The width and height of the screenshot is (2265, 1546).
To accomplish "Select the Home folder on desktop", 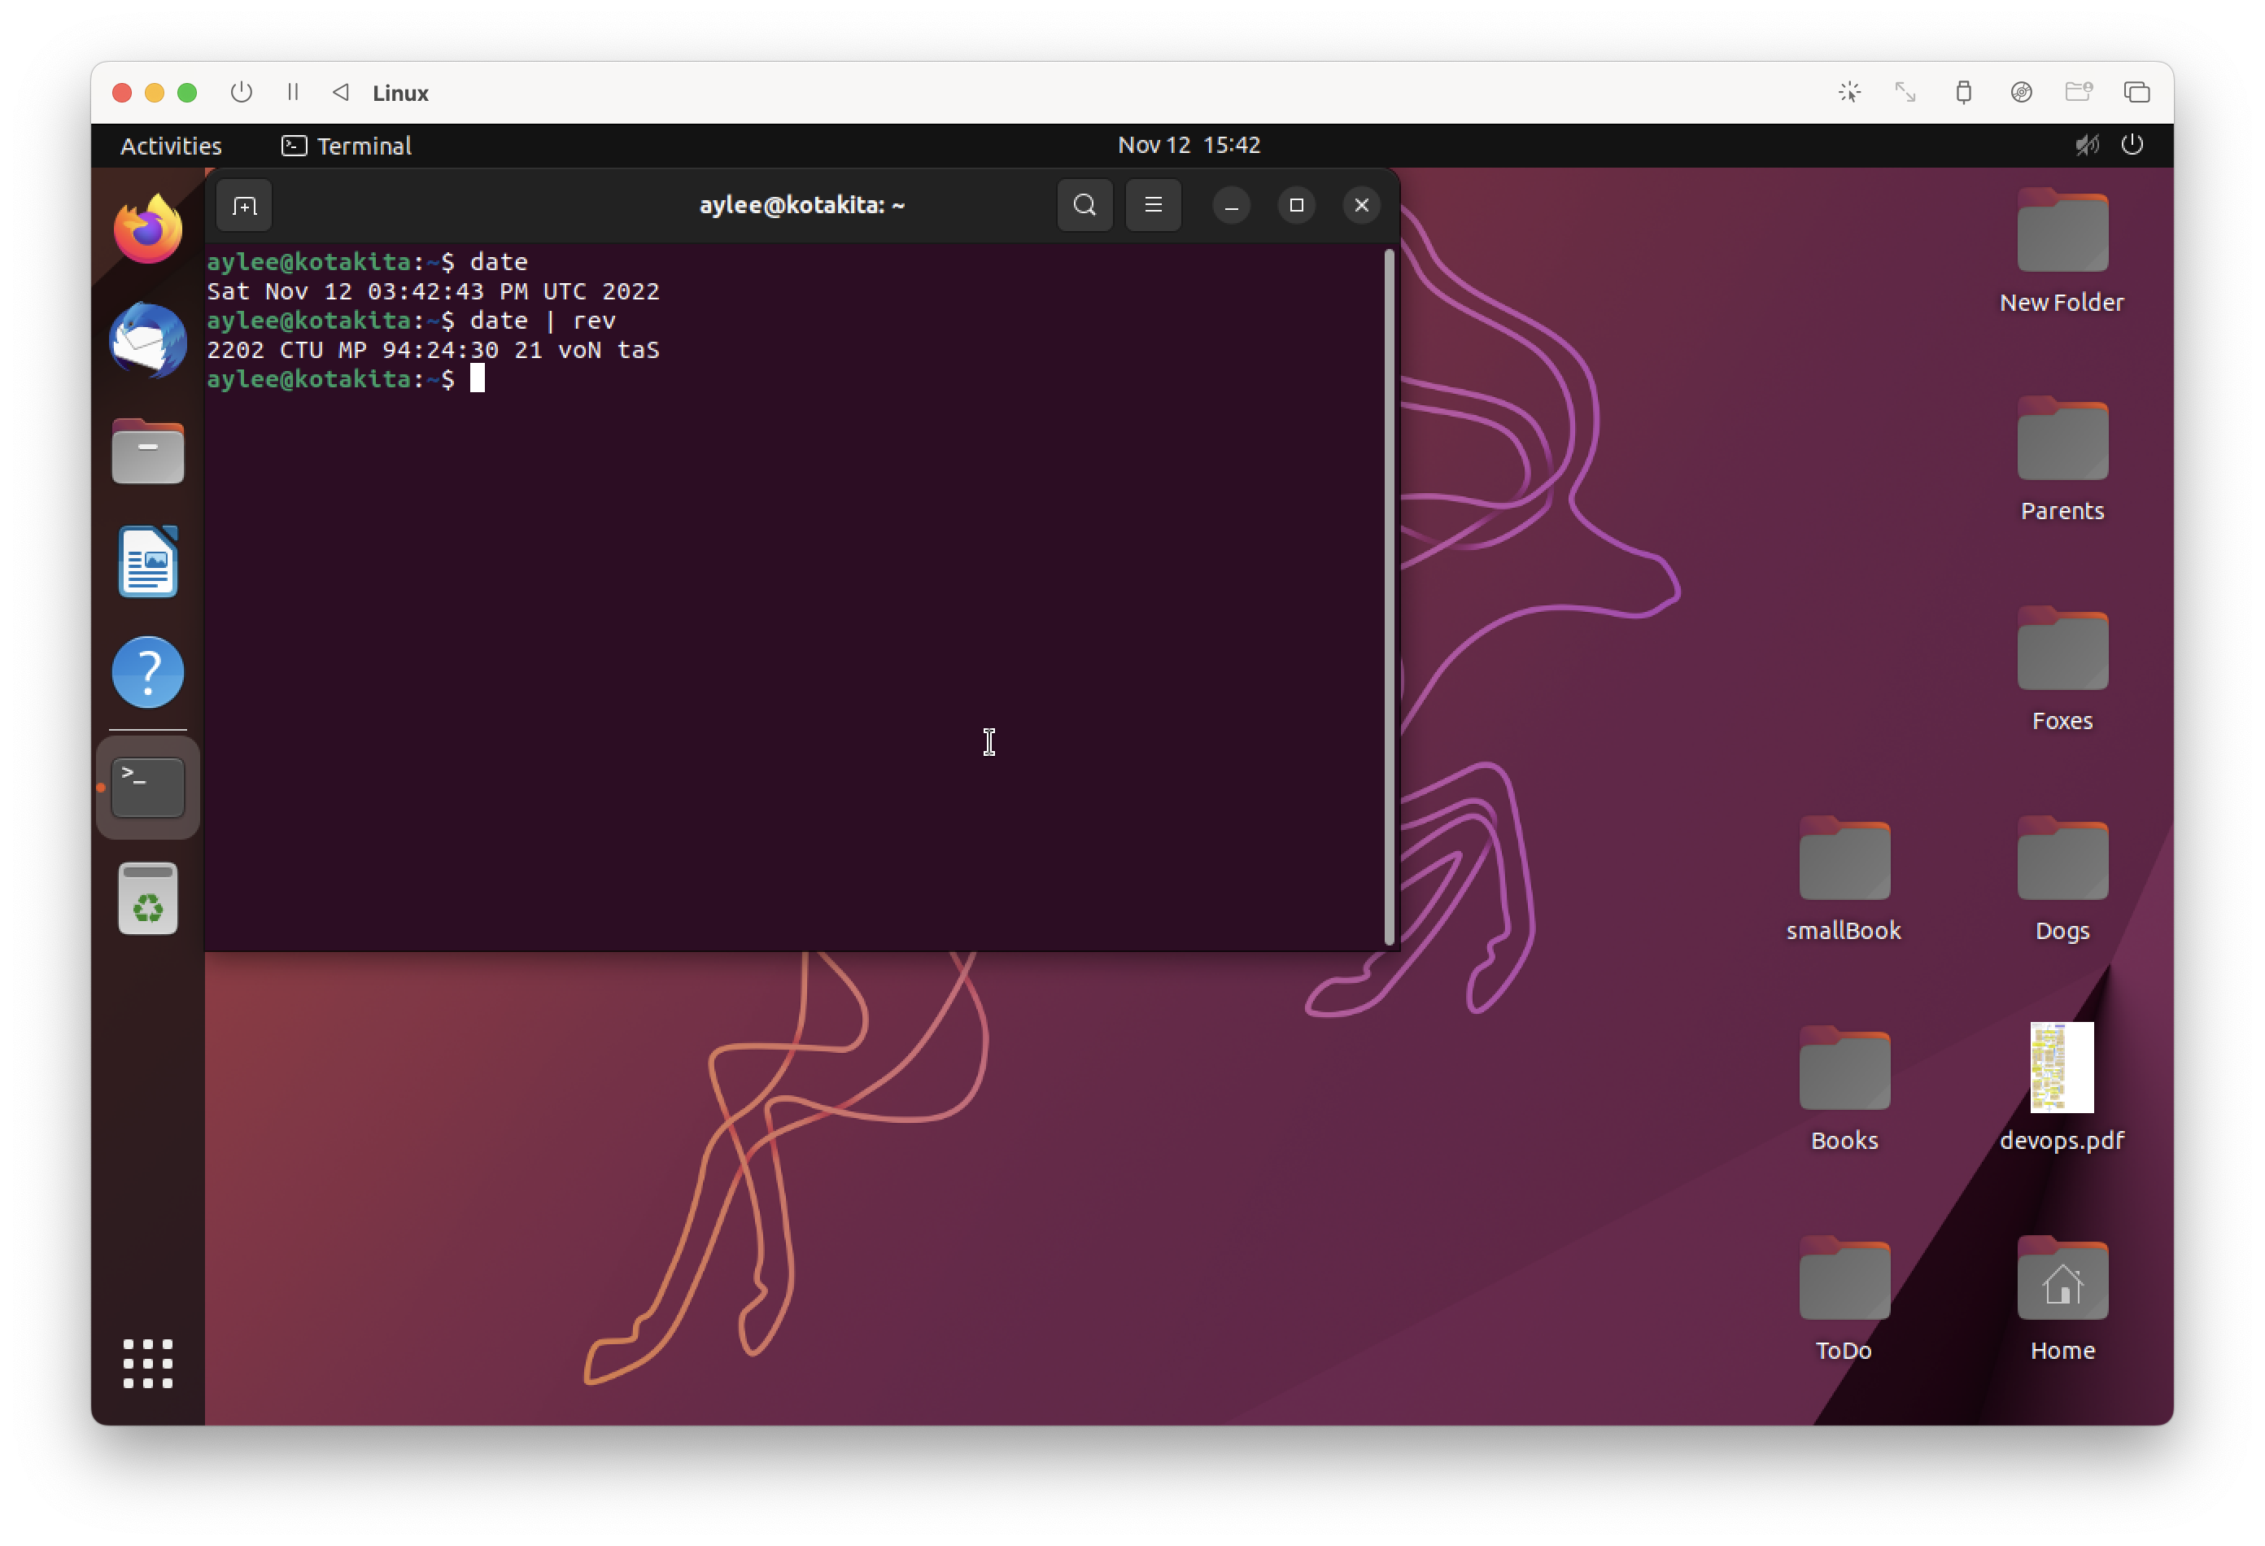I will (2062, 1299).
